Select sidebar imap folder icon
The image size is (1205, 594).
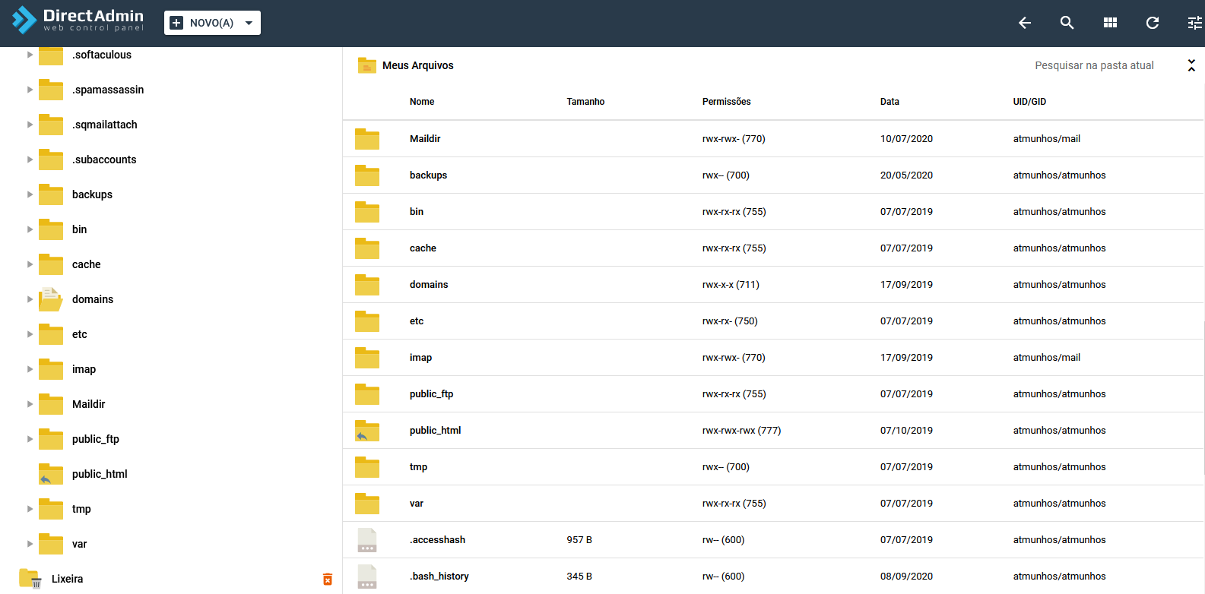point(51,369)
